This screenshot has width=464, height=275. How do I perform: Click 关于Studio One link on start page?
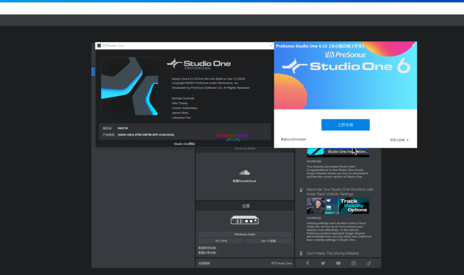pos(281,263)
